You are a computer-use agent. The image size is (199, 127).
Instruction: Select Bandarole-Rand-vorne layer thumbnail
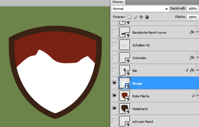[x=125, y=32]
